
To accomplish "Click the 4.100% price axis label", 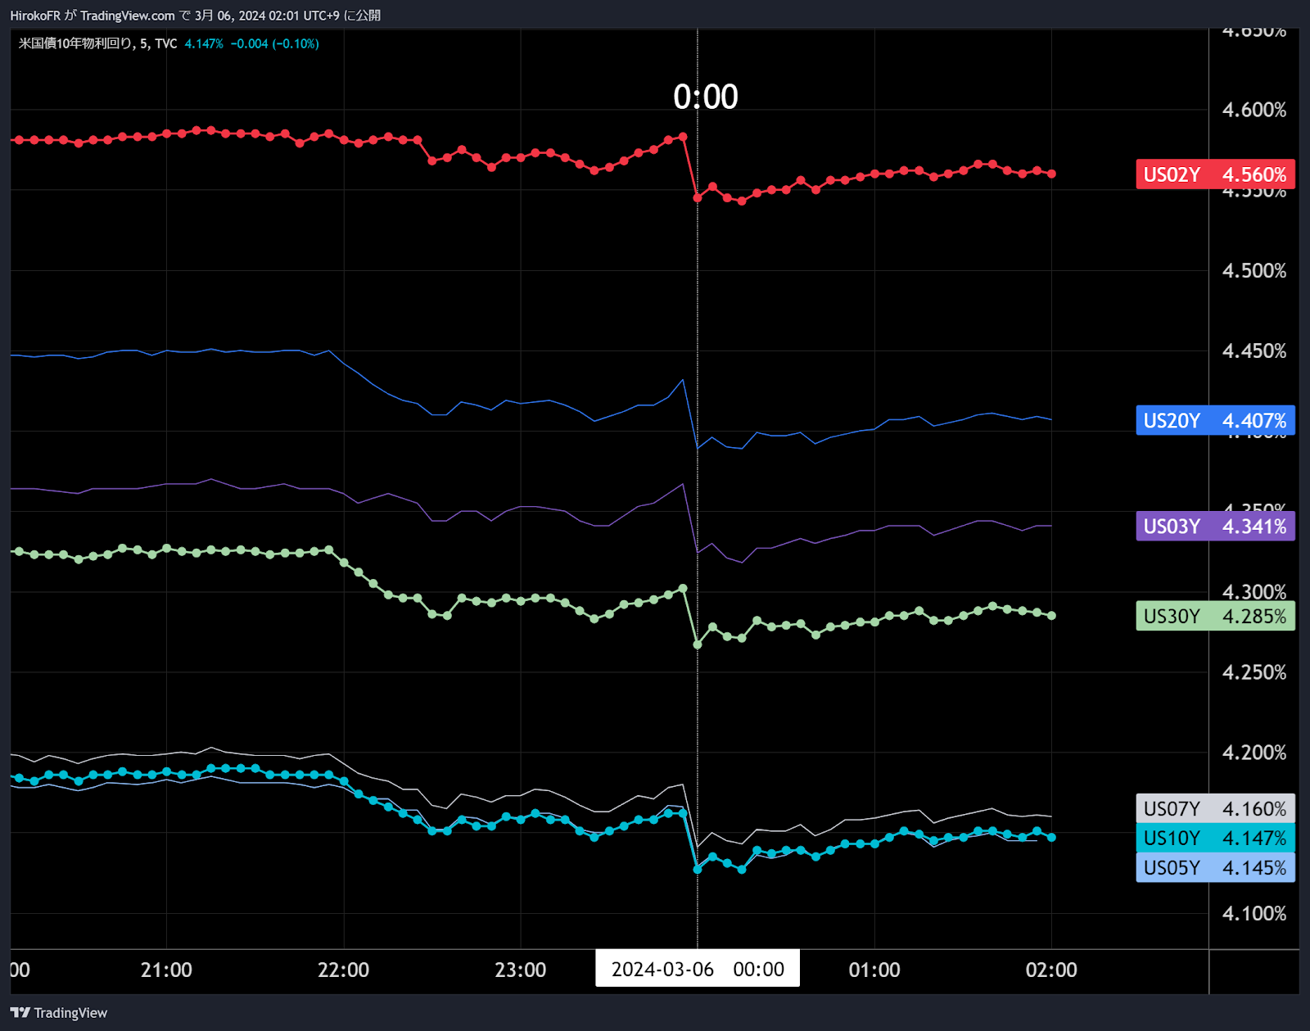I will 1254,913.
